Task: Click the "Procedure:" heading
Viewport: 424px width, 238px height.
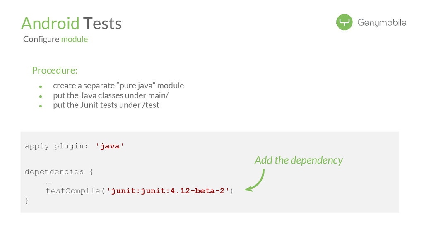Action: tap(55, 70)
